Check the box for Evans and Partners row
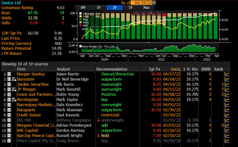 [x=9, y=94]
